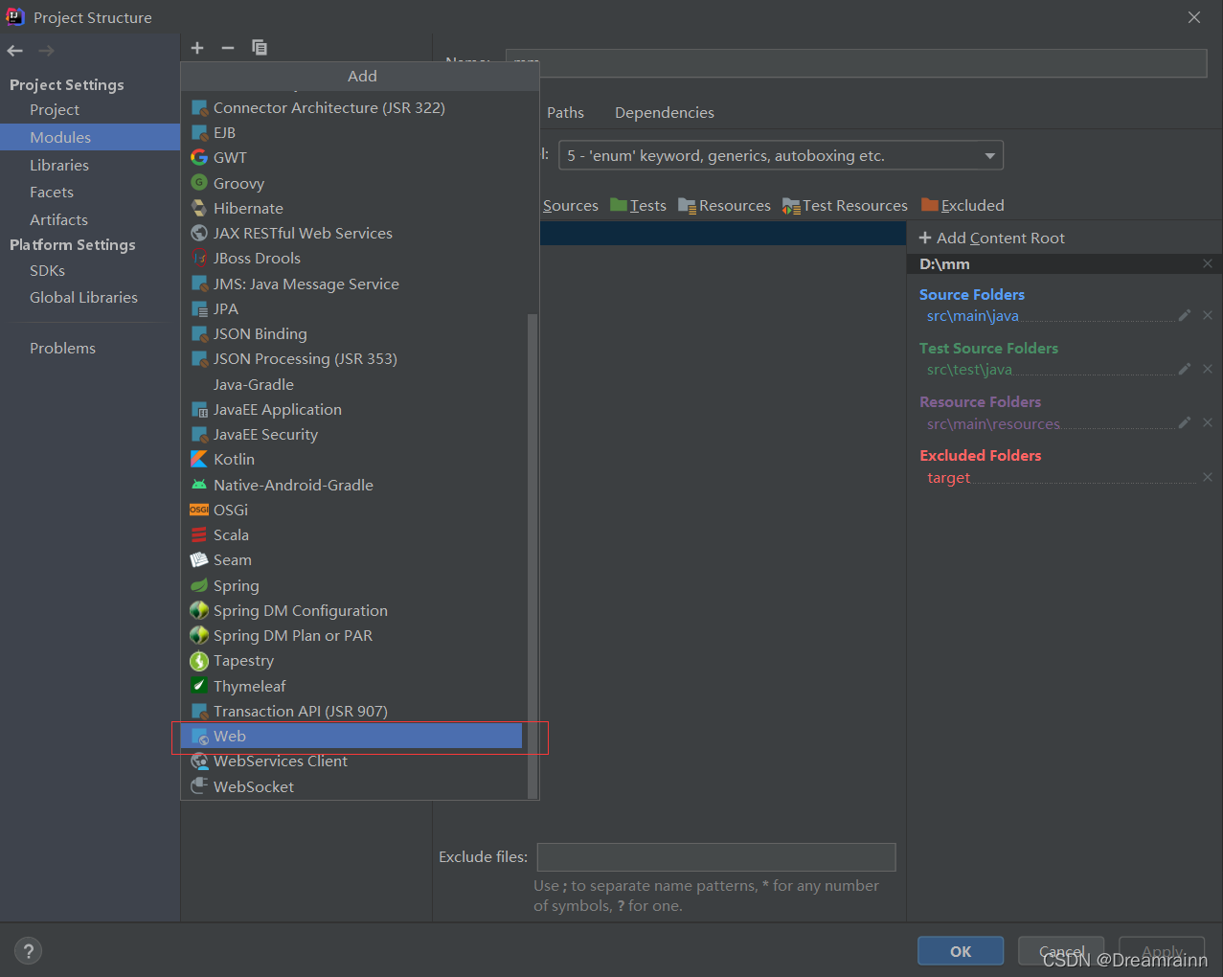
Task: Edit the src\main\resources folder properties
Action: [x=1185, y=422]
